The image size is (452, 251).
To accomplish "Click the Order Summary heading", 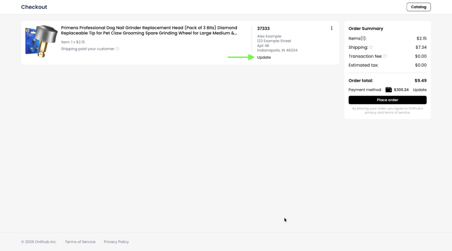I will click(366, 29).
